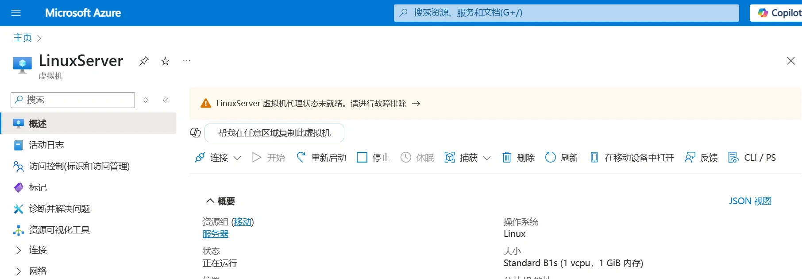Refresh the page with 刷新

(562, 158)
